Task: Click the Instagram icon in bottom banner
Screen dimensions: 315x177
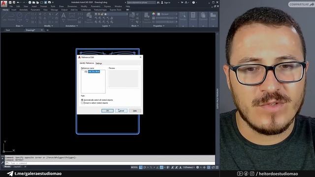Action: pyautogui.click(x=252, y=174)
